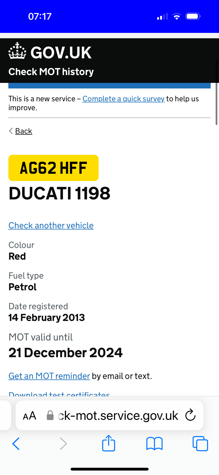
Task: Tap the Check MOT history header title
Action: tap(51, 72)
